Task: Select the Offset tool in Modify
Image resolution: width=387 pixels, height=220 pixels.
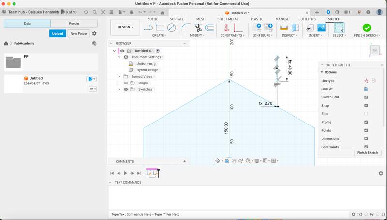Action: tap(209, 28)
